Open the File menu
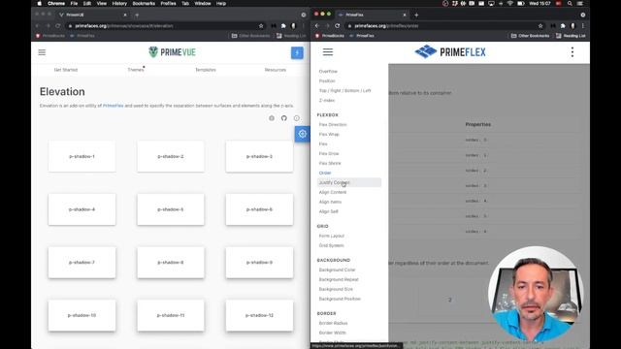The height and width of the screenshot is (349, 621). tap(74, 4)
